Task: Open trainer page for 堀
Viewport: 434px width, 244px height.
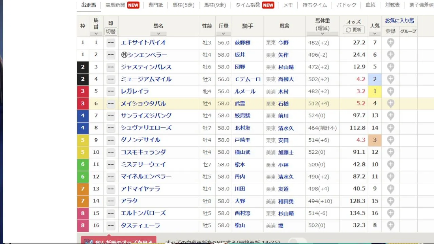Action: click(281, 226)
